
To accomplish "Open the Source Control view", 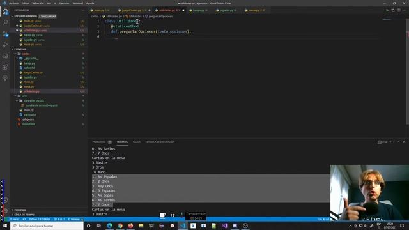I will click(x=5, y=34).
